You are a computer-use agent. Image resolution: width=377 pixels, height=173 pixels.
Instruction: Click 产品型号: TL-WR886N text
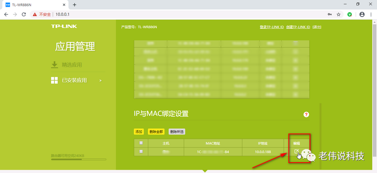(x=139, y=27)
